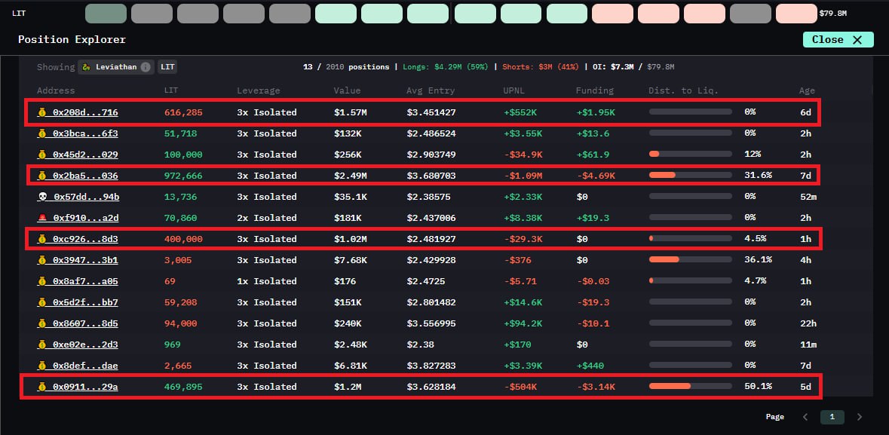Click money bag icon next to 0x0911...29a
The width and height of the screenshot is (889, 435).
tap(43, 387)
